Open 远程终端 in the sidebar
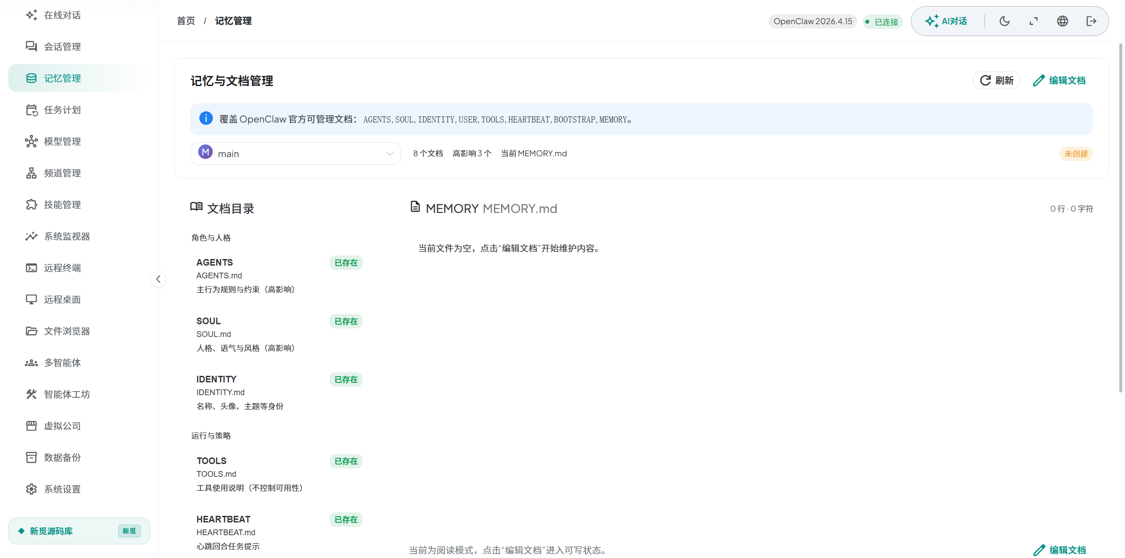Image resolution: width=1125 pixels, height=558 pixels. pyautogui.click(x=62, y=268)
